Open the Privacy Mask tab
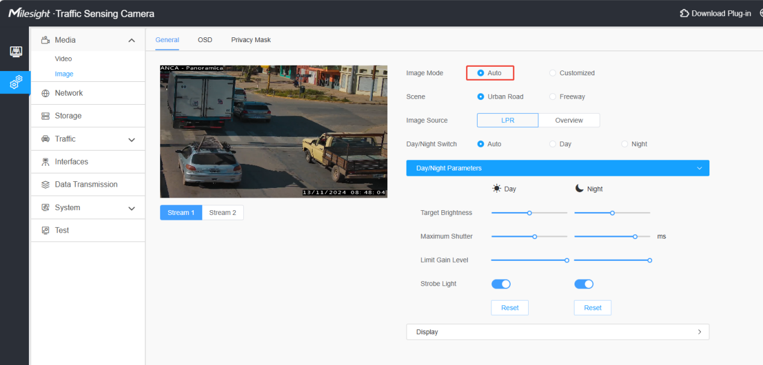The image size is (763, 365). (x=251, y=40)
